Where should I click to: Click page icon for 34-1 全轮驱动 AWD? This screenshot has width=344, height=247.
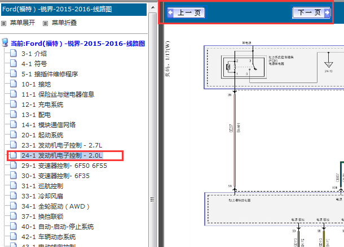(x=14, y=206)
